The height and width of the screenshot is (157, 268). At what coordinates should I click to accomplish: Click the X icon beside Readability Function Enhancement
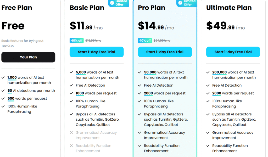[71, 146]
